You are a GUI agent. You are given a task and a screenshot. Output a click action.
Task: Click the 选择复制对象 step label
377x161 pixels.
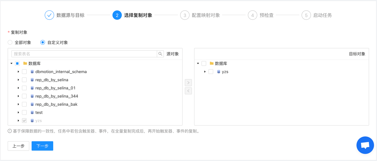138,15
